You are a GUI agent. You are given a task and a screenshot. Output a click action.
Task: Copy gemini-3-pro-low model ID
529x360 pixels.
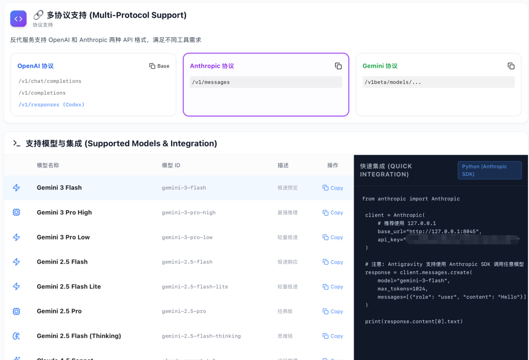click(333, 237)
